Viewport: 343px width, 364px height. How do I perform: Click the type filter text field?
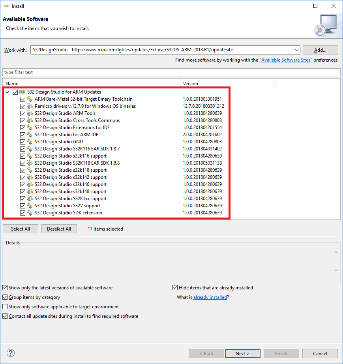click(171, 72)
